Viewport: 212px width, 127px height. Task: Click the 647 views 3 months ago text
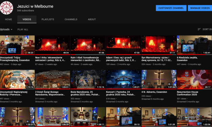189,64
